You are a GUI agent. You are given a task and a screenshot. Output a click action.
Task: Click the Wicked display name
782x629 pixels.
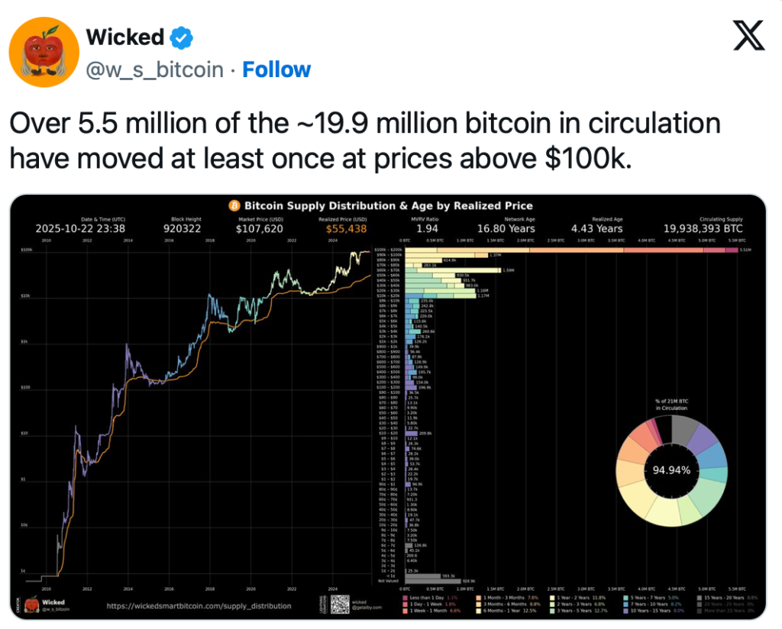click(x=125, y=37)
